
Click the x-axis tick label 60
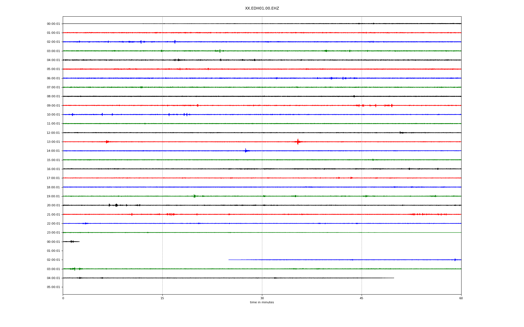coord(461,298)
